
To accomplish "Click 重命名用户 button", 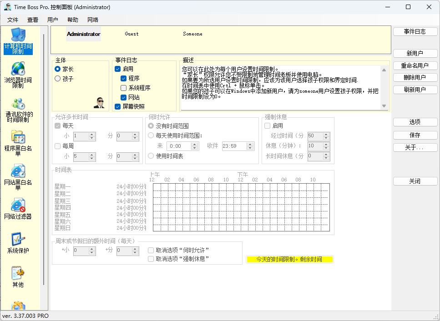I will click(x=415, y=65).
